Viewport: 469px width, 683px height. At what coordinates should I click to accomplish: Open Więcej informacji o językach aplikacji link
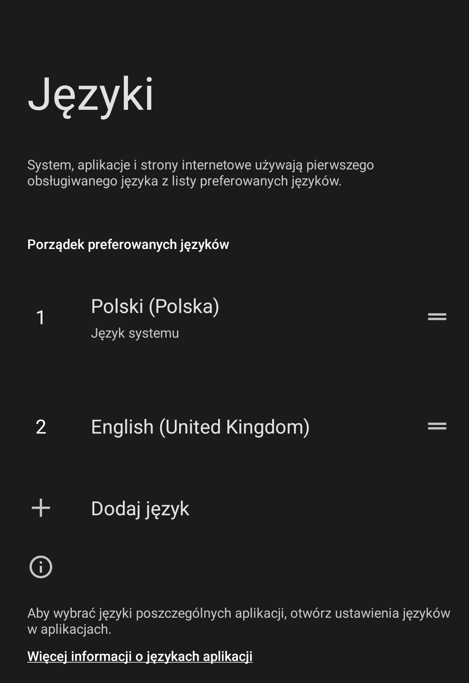point(140,656)
